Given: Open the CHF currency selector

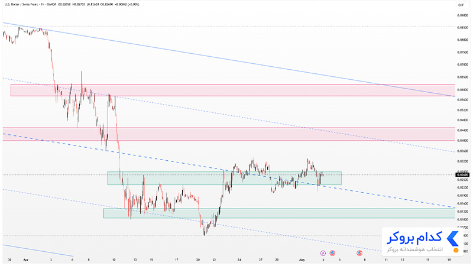Looking at the screenshot, I should (x=461, y=5).
